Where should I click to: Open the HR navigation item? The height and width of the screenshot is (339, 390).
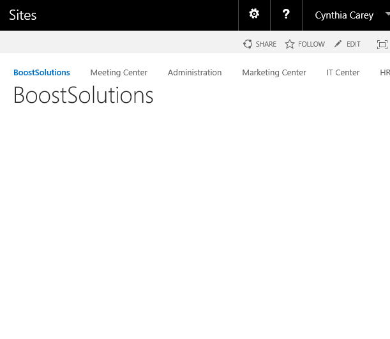(385, 73)
